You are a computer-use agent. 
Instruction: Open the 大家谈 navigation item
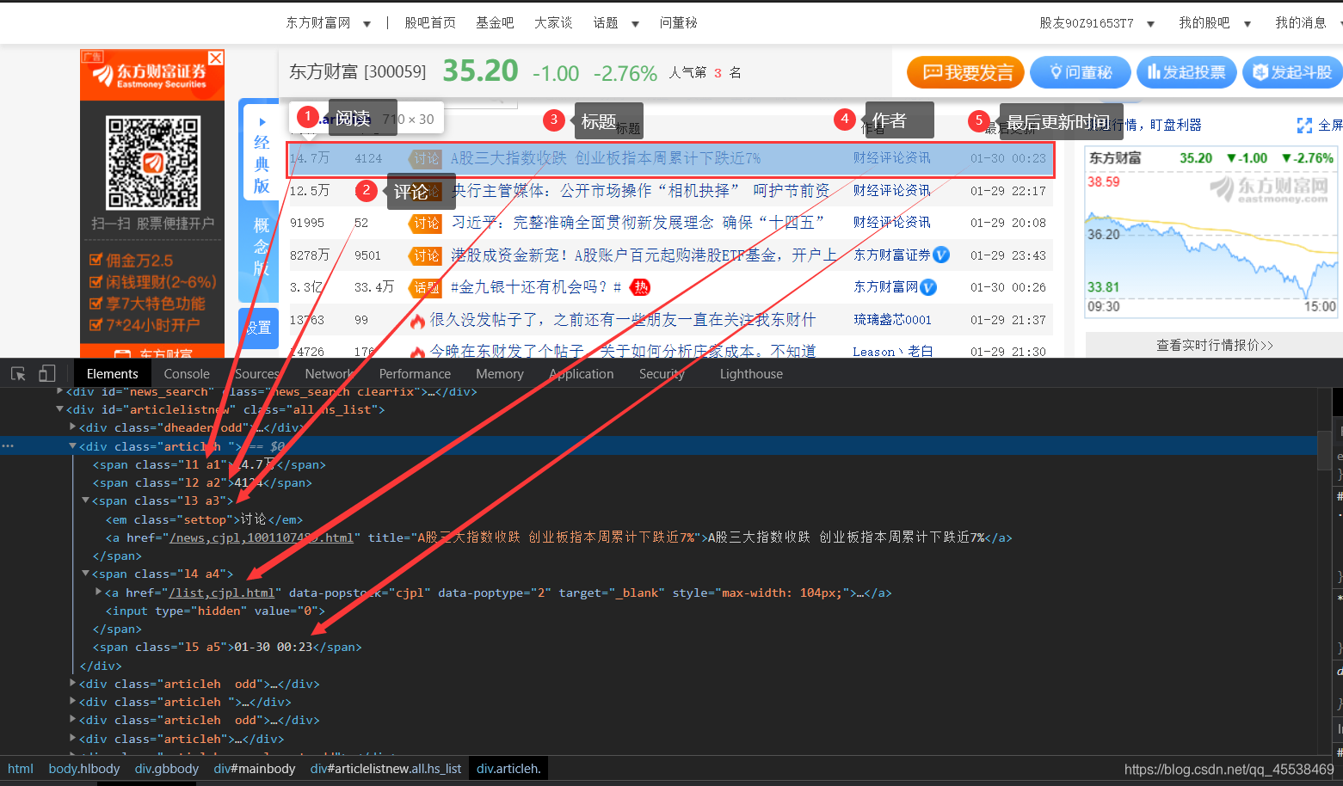coord(553,23)
